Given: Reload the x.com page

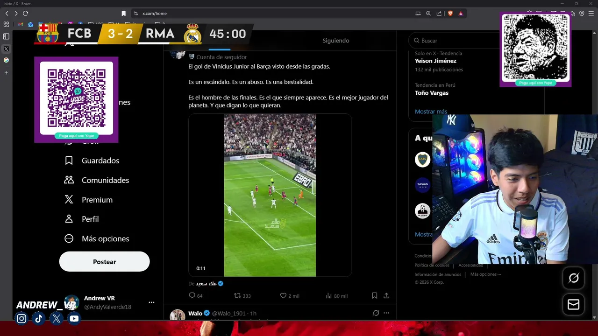Looking at the screenshot, I should (x=25, y=14).
